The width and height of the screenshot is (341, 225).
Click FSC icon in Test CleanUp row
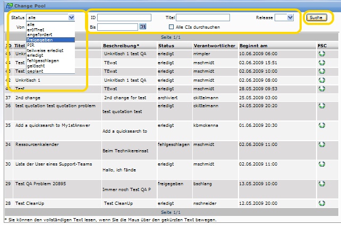click(x=322, y=203)
